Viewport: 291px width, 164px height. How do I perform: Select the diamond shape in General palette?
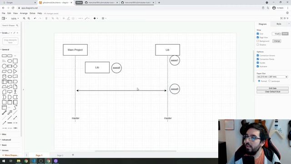(15, 66)
